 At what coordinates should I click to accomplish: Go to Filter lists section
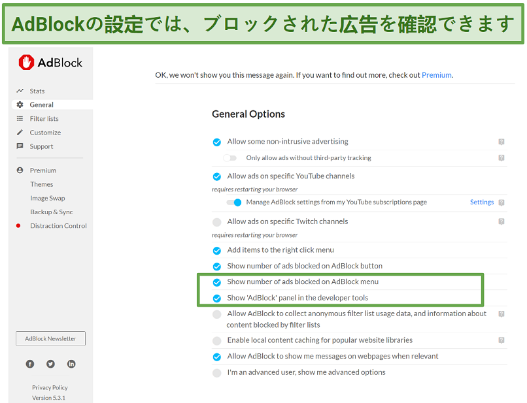click(x=44, y=119)
